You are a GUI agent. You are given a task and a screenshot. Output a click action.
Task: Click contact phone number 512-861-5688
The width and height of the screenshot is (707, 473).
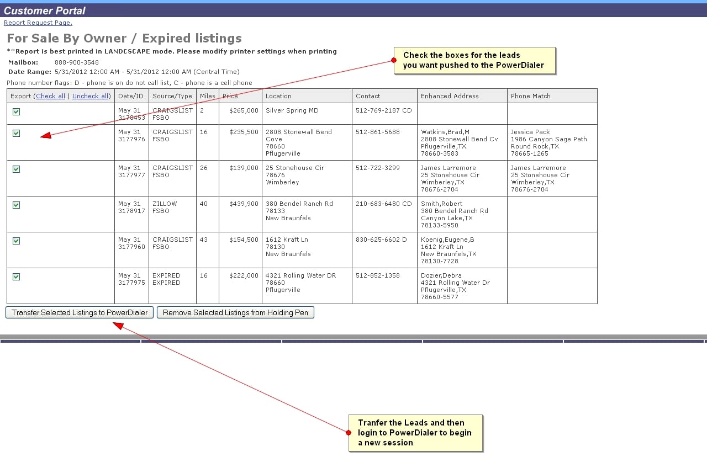click(x=378, y=132)
